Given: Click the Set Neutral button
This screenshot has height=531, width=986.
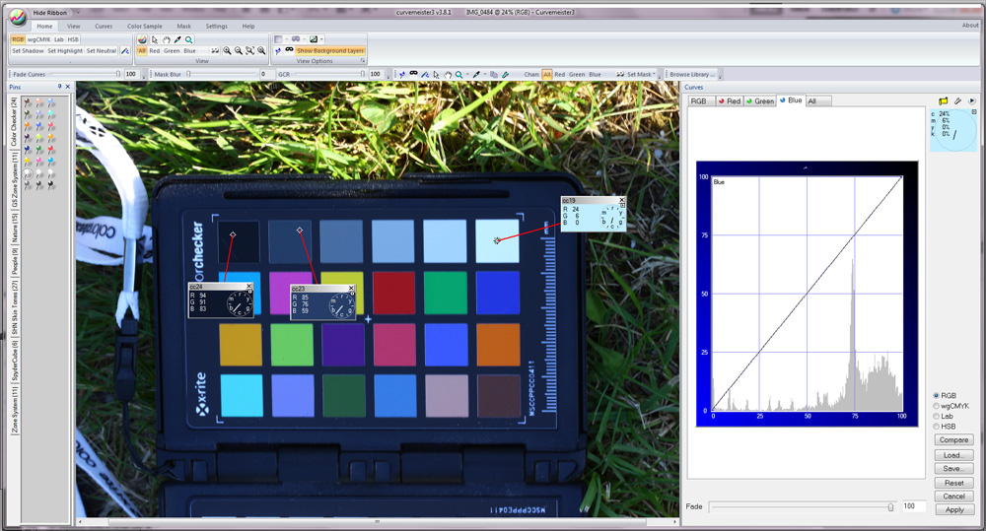Looking at the screenshot, I should [x=102, y=51].
